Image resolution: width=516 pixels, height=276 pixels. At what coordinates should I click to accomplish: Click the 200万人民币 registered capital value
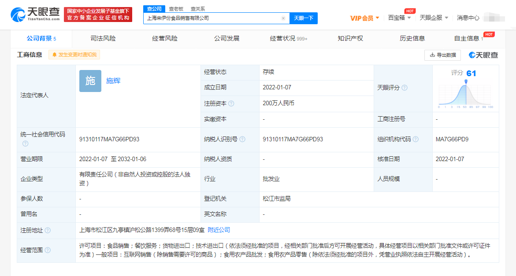pos(278,103)
